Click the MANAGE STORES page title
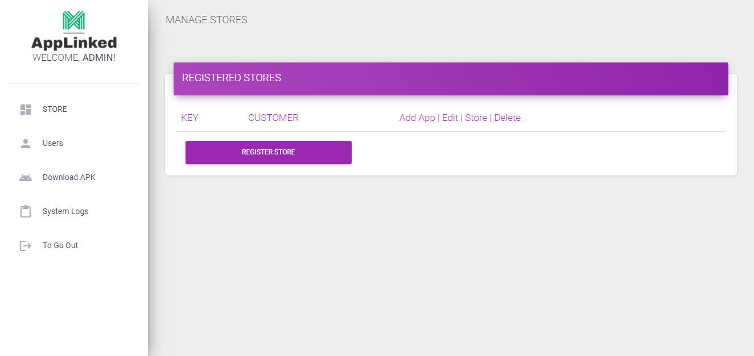 click(x=207, y=20)
